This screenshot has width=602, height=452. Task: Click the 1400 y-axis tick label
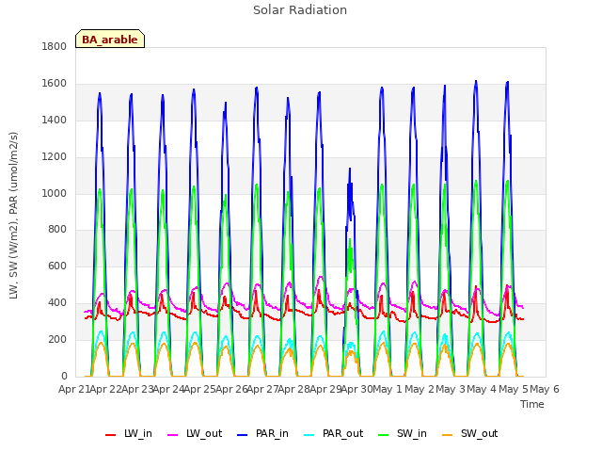click(x=55, y=120)
